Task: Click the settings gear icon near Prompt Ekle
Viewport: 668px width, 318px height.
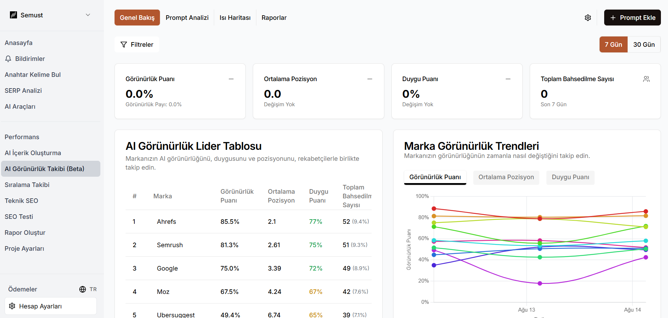Action: 588,18
